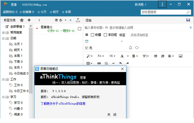Viewport: 194px width, 123px height.
Task: Click the export upload icon
Action: (x=78, y=20)
